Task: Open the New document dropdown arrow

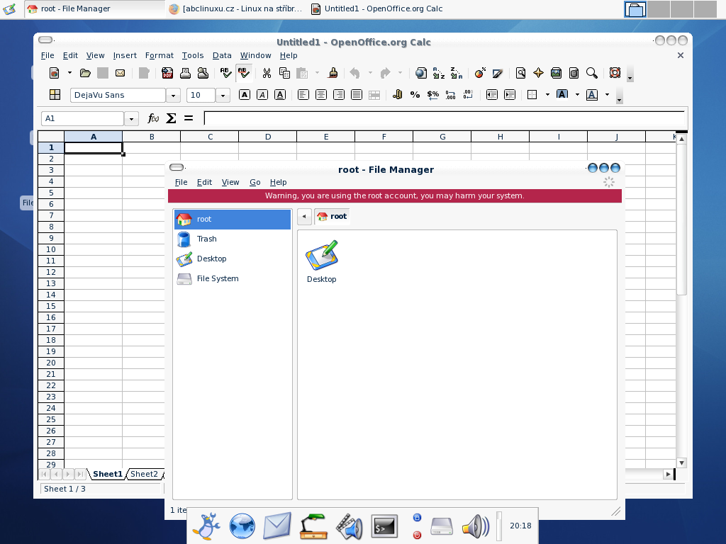Action: click(69, 73)
